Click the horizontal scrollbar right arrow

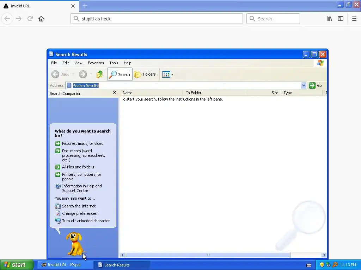click(324, 255)
